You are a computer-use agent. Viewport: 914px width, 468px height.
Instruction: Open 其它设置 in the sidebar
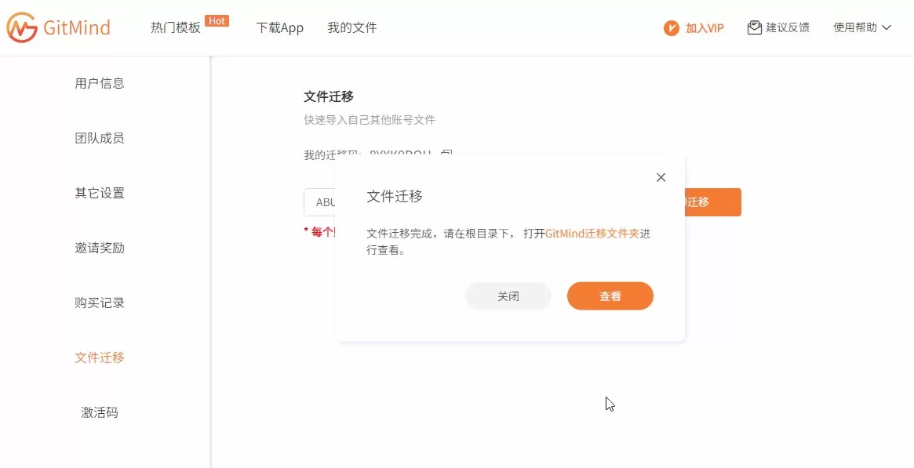click(x=100, y=193)
